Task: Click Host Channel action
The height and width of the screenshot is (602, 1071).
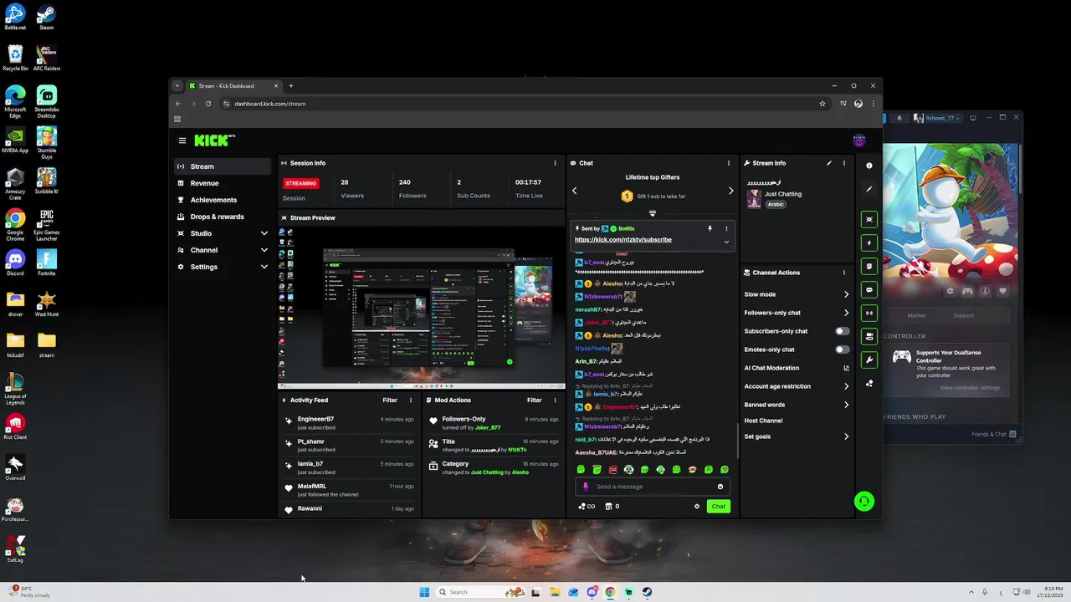Action: click(x=763, y=421)
